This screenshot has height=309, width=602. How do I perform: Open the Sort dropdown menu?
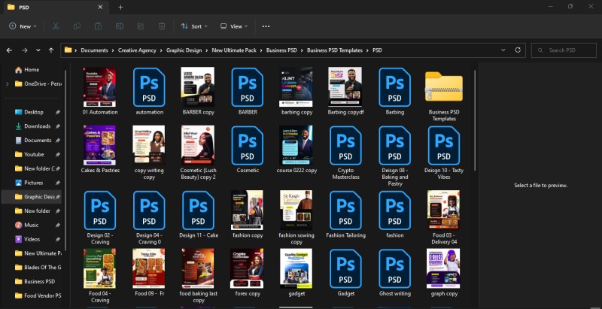pyautogui.click(x=194, y=26)
